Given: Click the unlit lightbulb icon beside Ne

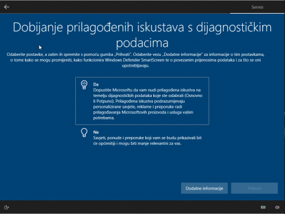Looking at the screenshot, I should click(x=84, y=132).
